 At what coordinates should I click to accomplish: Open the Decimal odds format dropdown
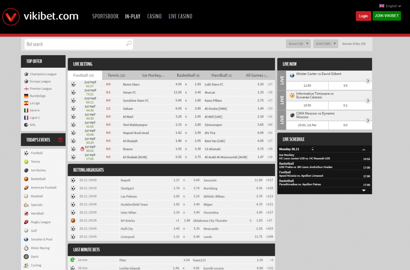[298, 44]
